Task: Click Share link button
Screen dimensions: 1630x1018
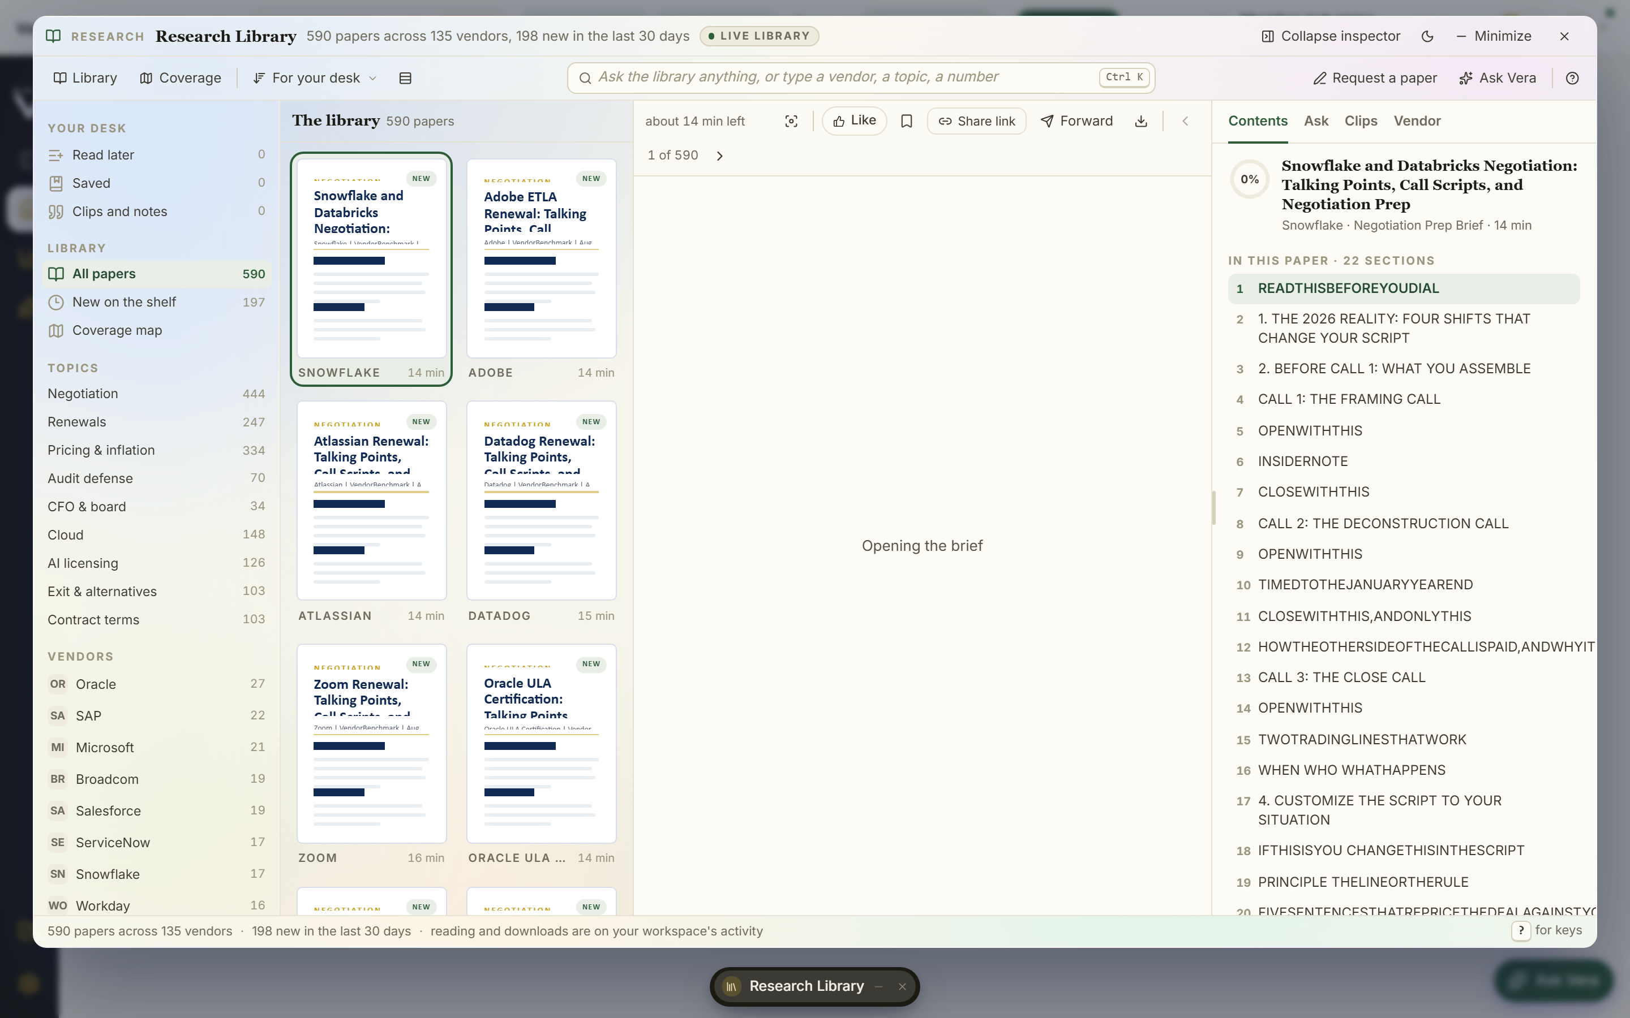Action: pos(977,121)
